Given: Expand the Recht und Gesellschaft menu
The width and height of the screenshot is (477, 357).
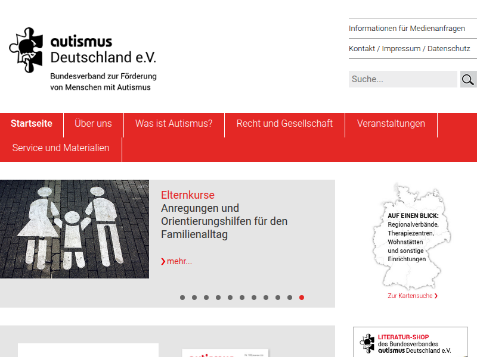Looking at the screenshot, I should click(284, 124).
